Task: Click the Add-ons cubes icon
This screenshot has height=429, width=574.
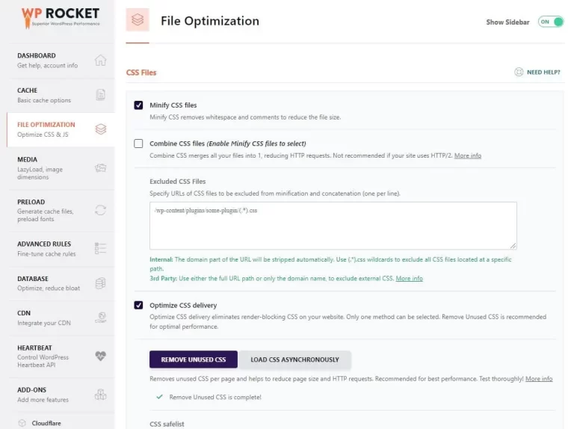Action: coord(100,394)
